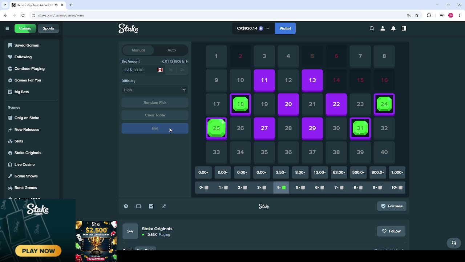465x262 pixels.
Task: Switch to the Auto tab
Action: [x=172, y=50]
